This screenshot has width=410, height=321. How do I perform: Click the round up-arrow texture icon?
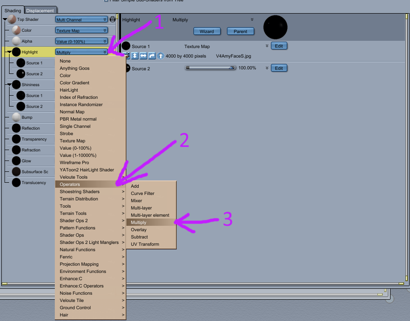pyautogui.click(x=160, y=56)
